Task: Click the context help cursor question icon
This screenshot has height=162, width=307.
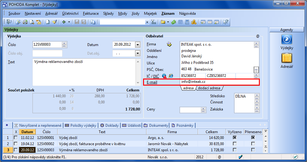Action: pyautogui.click(x=226, y=22)
